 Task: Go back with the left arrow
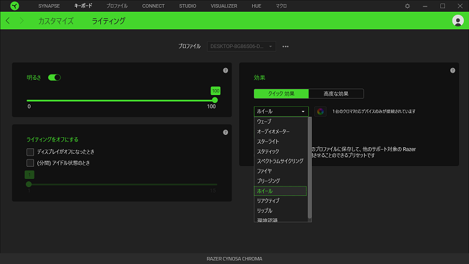point(8,21)
